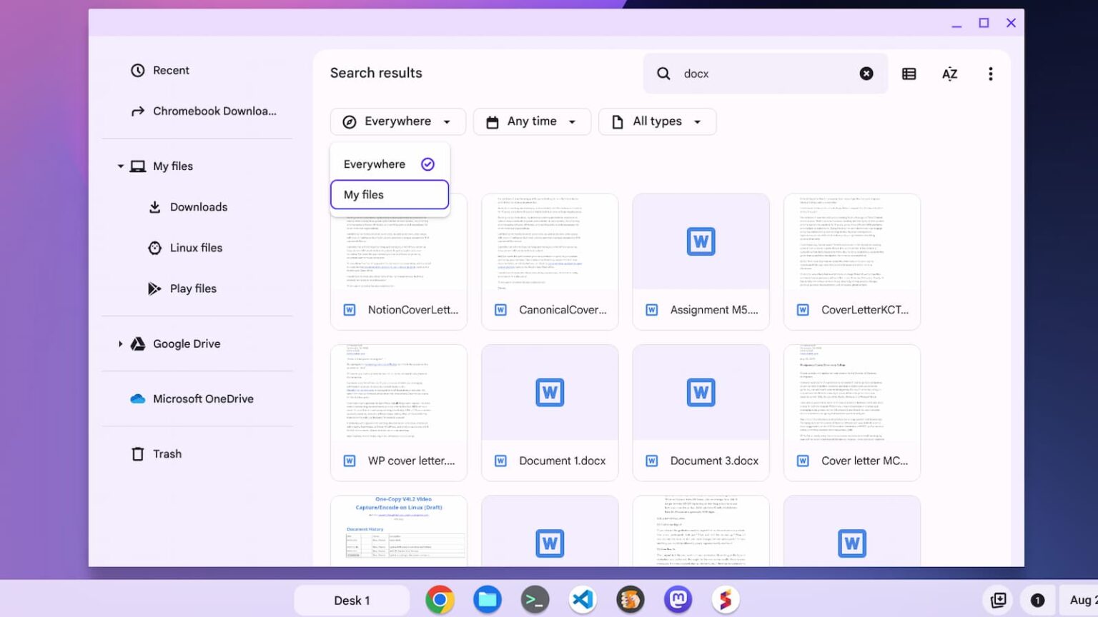
Task: Open the AZ sort options
Action: coord(949,74)
